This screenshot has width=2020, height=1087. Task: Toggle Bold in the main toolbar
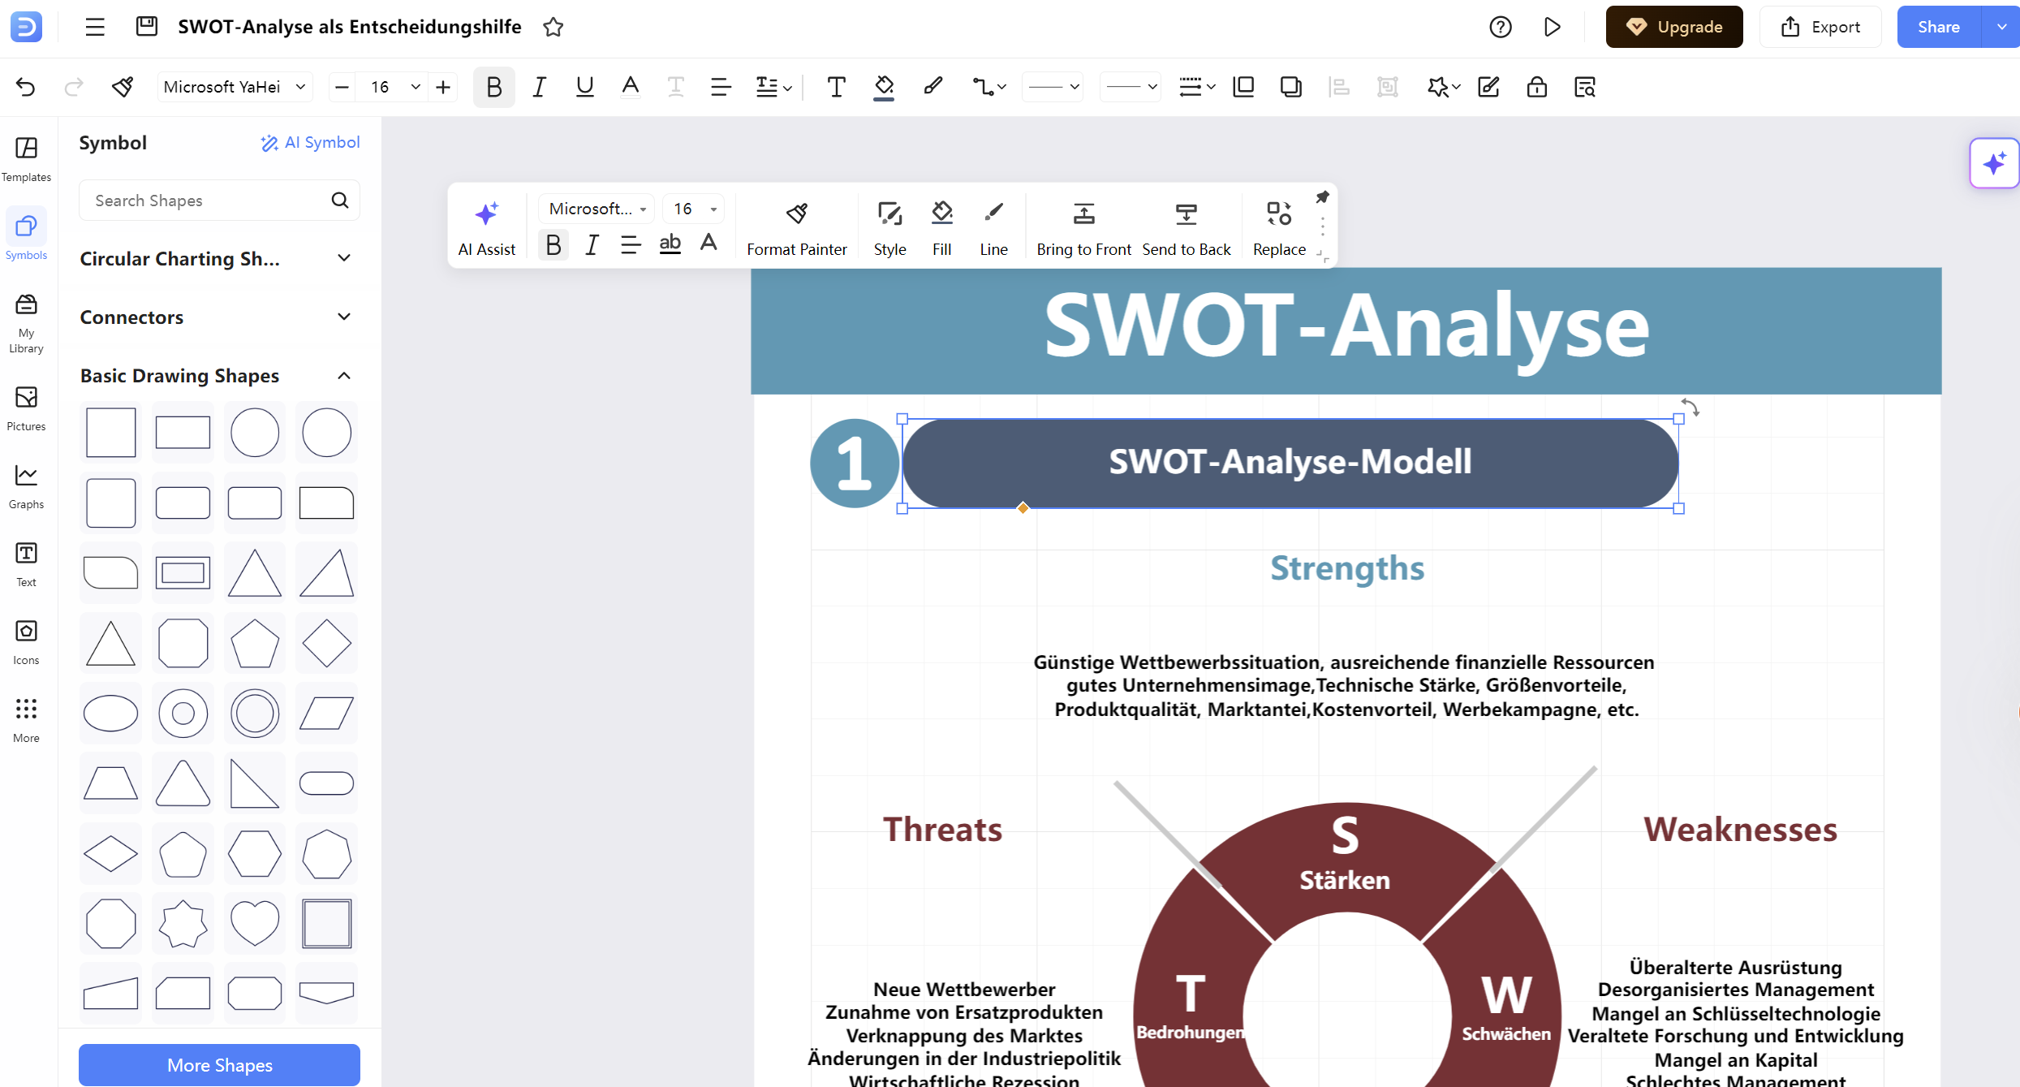[x=493, y=87]
